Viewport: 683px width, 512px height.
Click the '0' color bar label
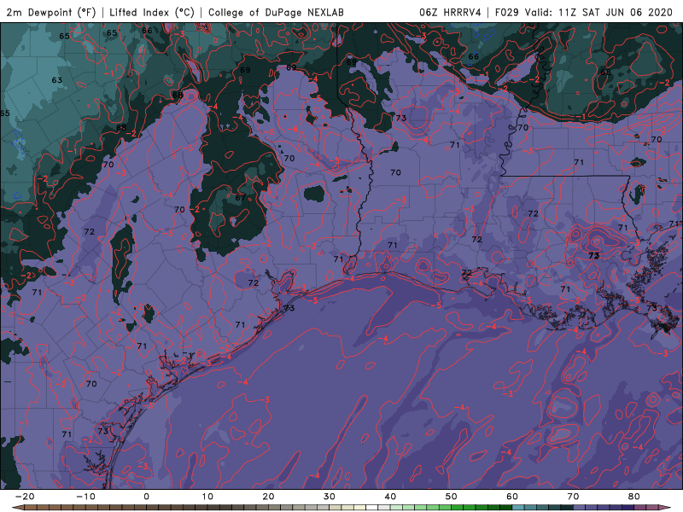[x=146, y=497]
